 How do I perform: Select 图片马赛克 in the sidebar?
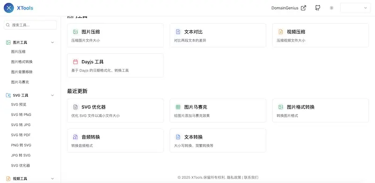point(20,82)
